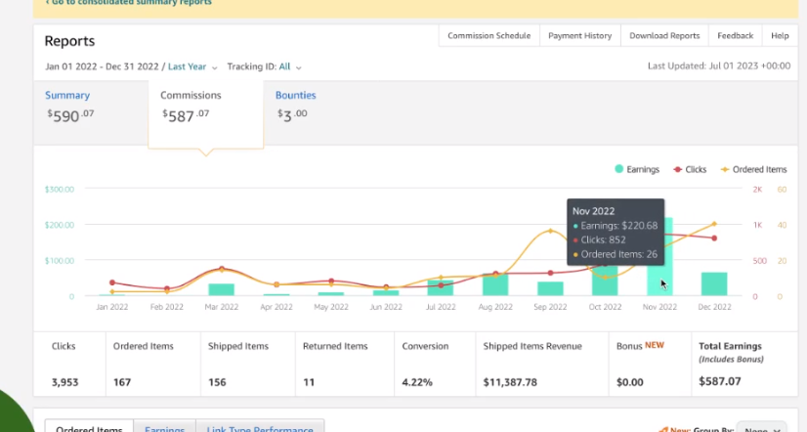Click the Oct 2022 axis label
The height and width of the screenshot is (432, 807).
(605, 307)
